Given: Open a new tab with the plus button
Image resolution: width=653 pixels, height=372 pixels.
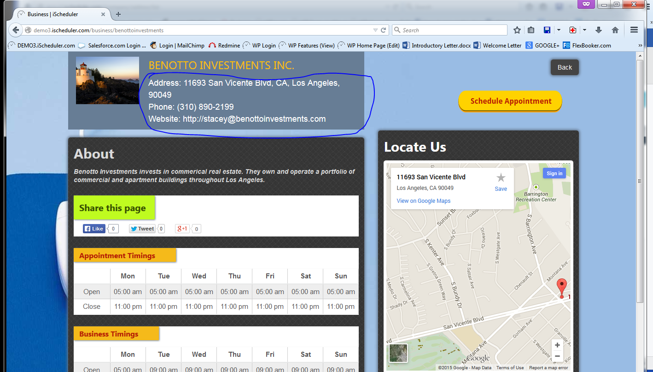Looking at the screenshot, I should [118, 14].
